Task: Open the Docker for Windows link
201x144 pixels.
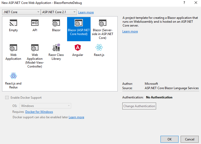Action: click(x=39, y=112)
